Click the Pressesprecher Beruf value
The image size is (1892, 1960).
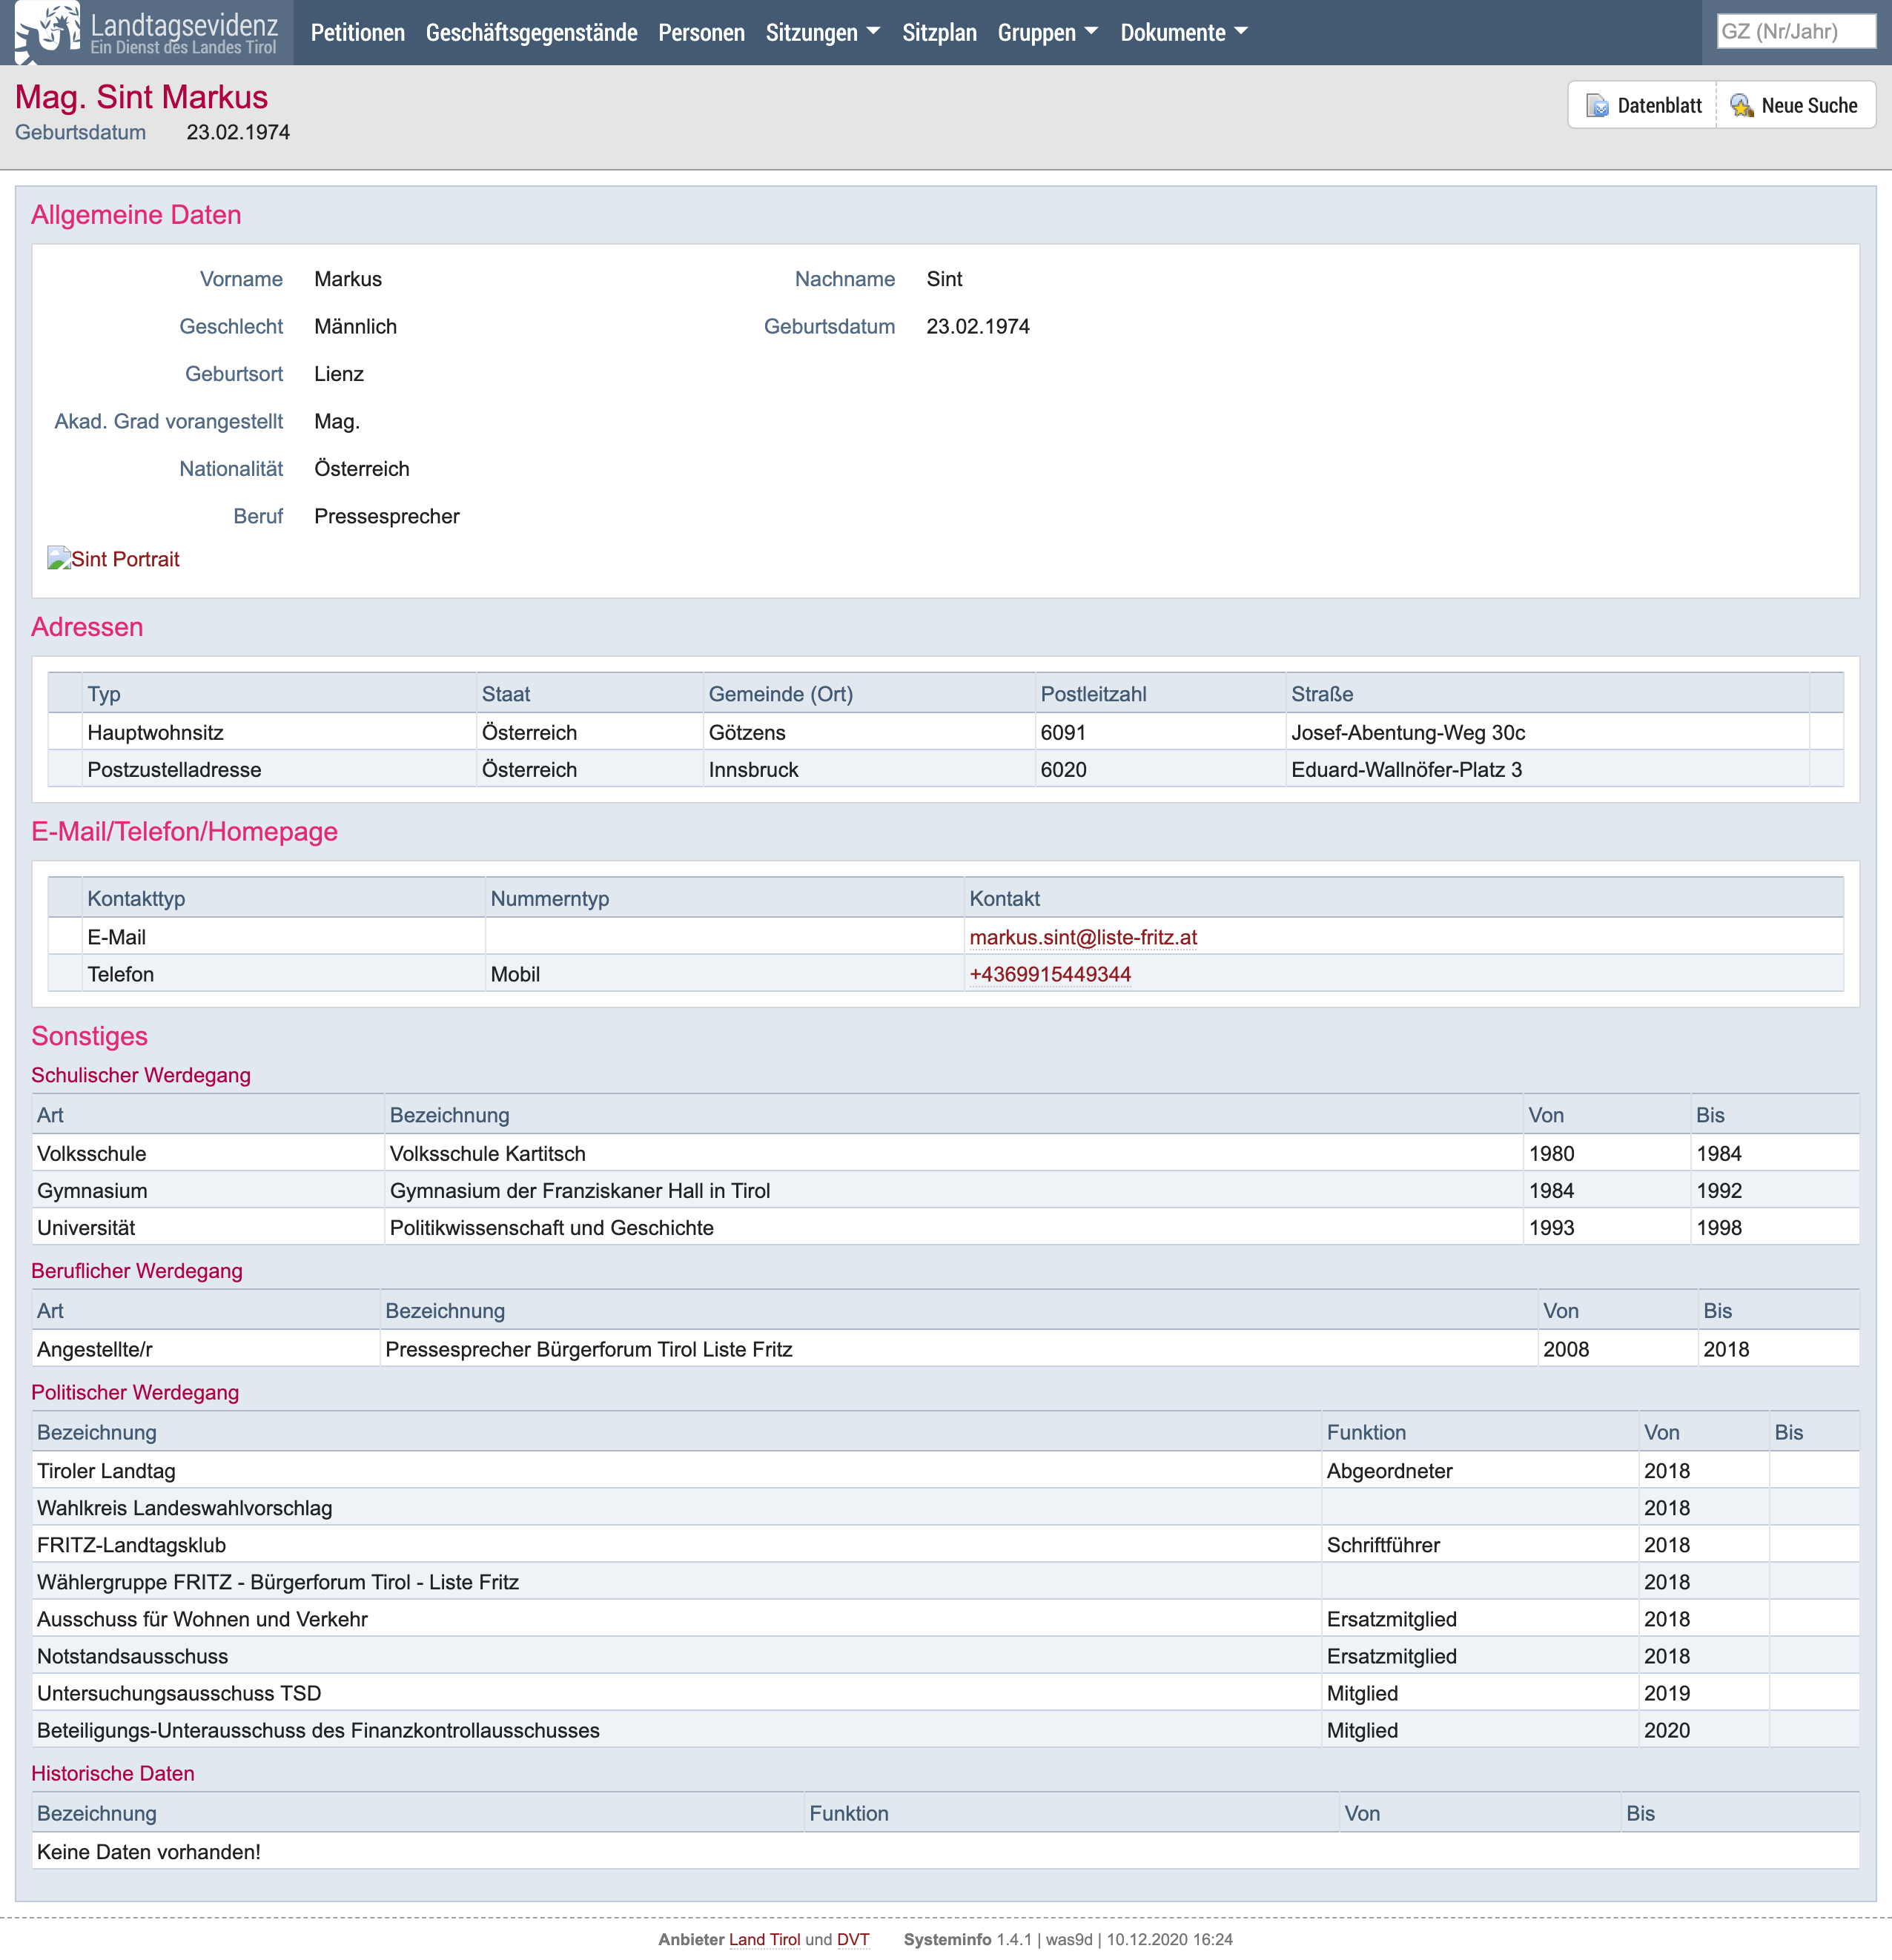click(x=387, y=516)
